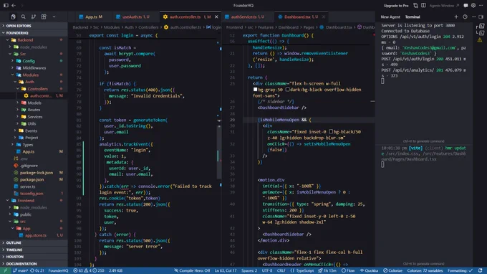Image resolution: width=487 pixels, height=274 pixels.
Task: Go back using the left arrow
Action: (x=14, y=5)
